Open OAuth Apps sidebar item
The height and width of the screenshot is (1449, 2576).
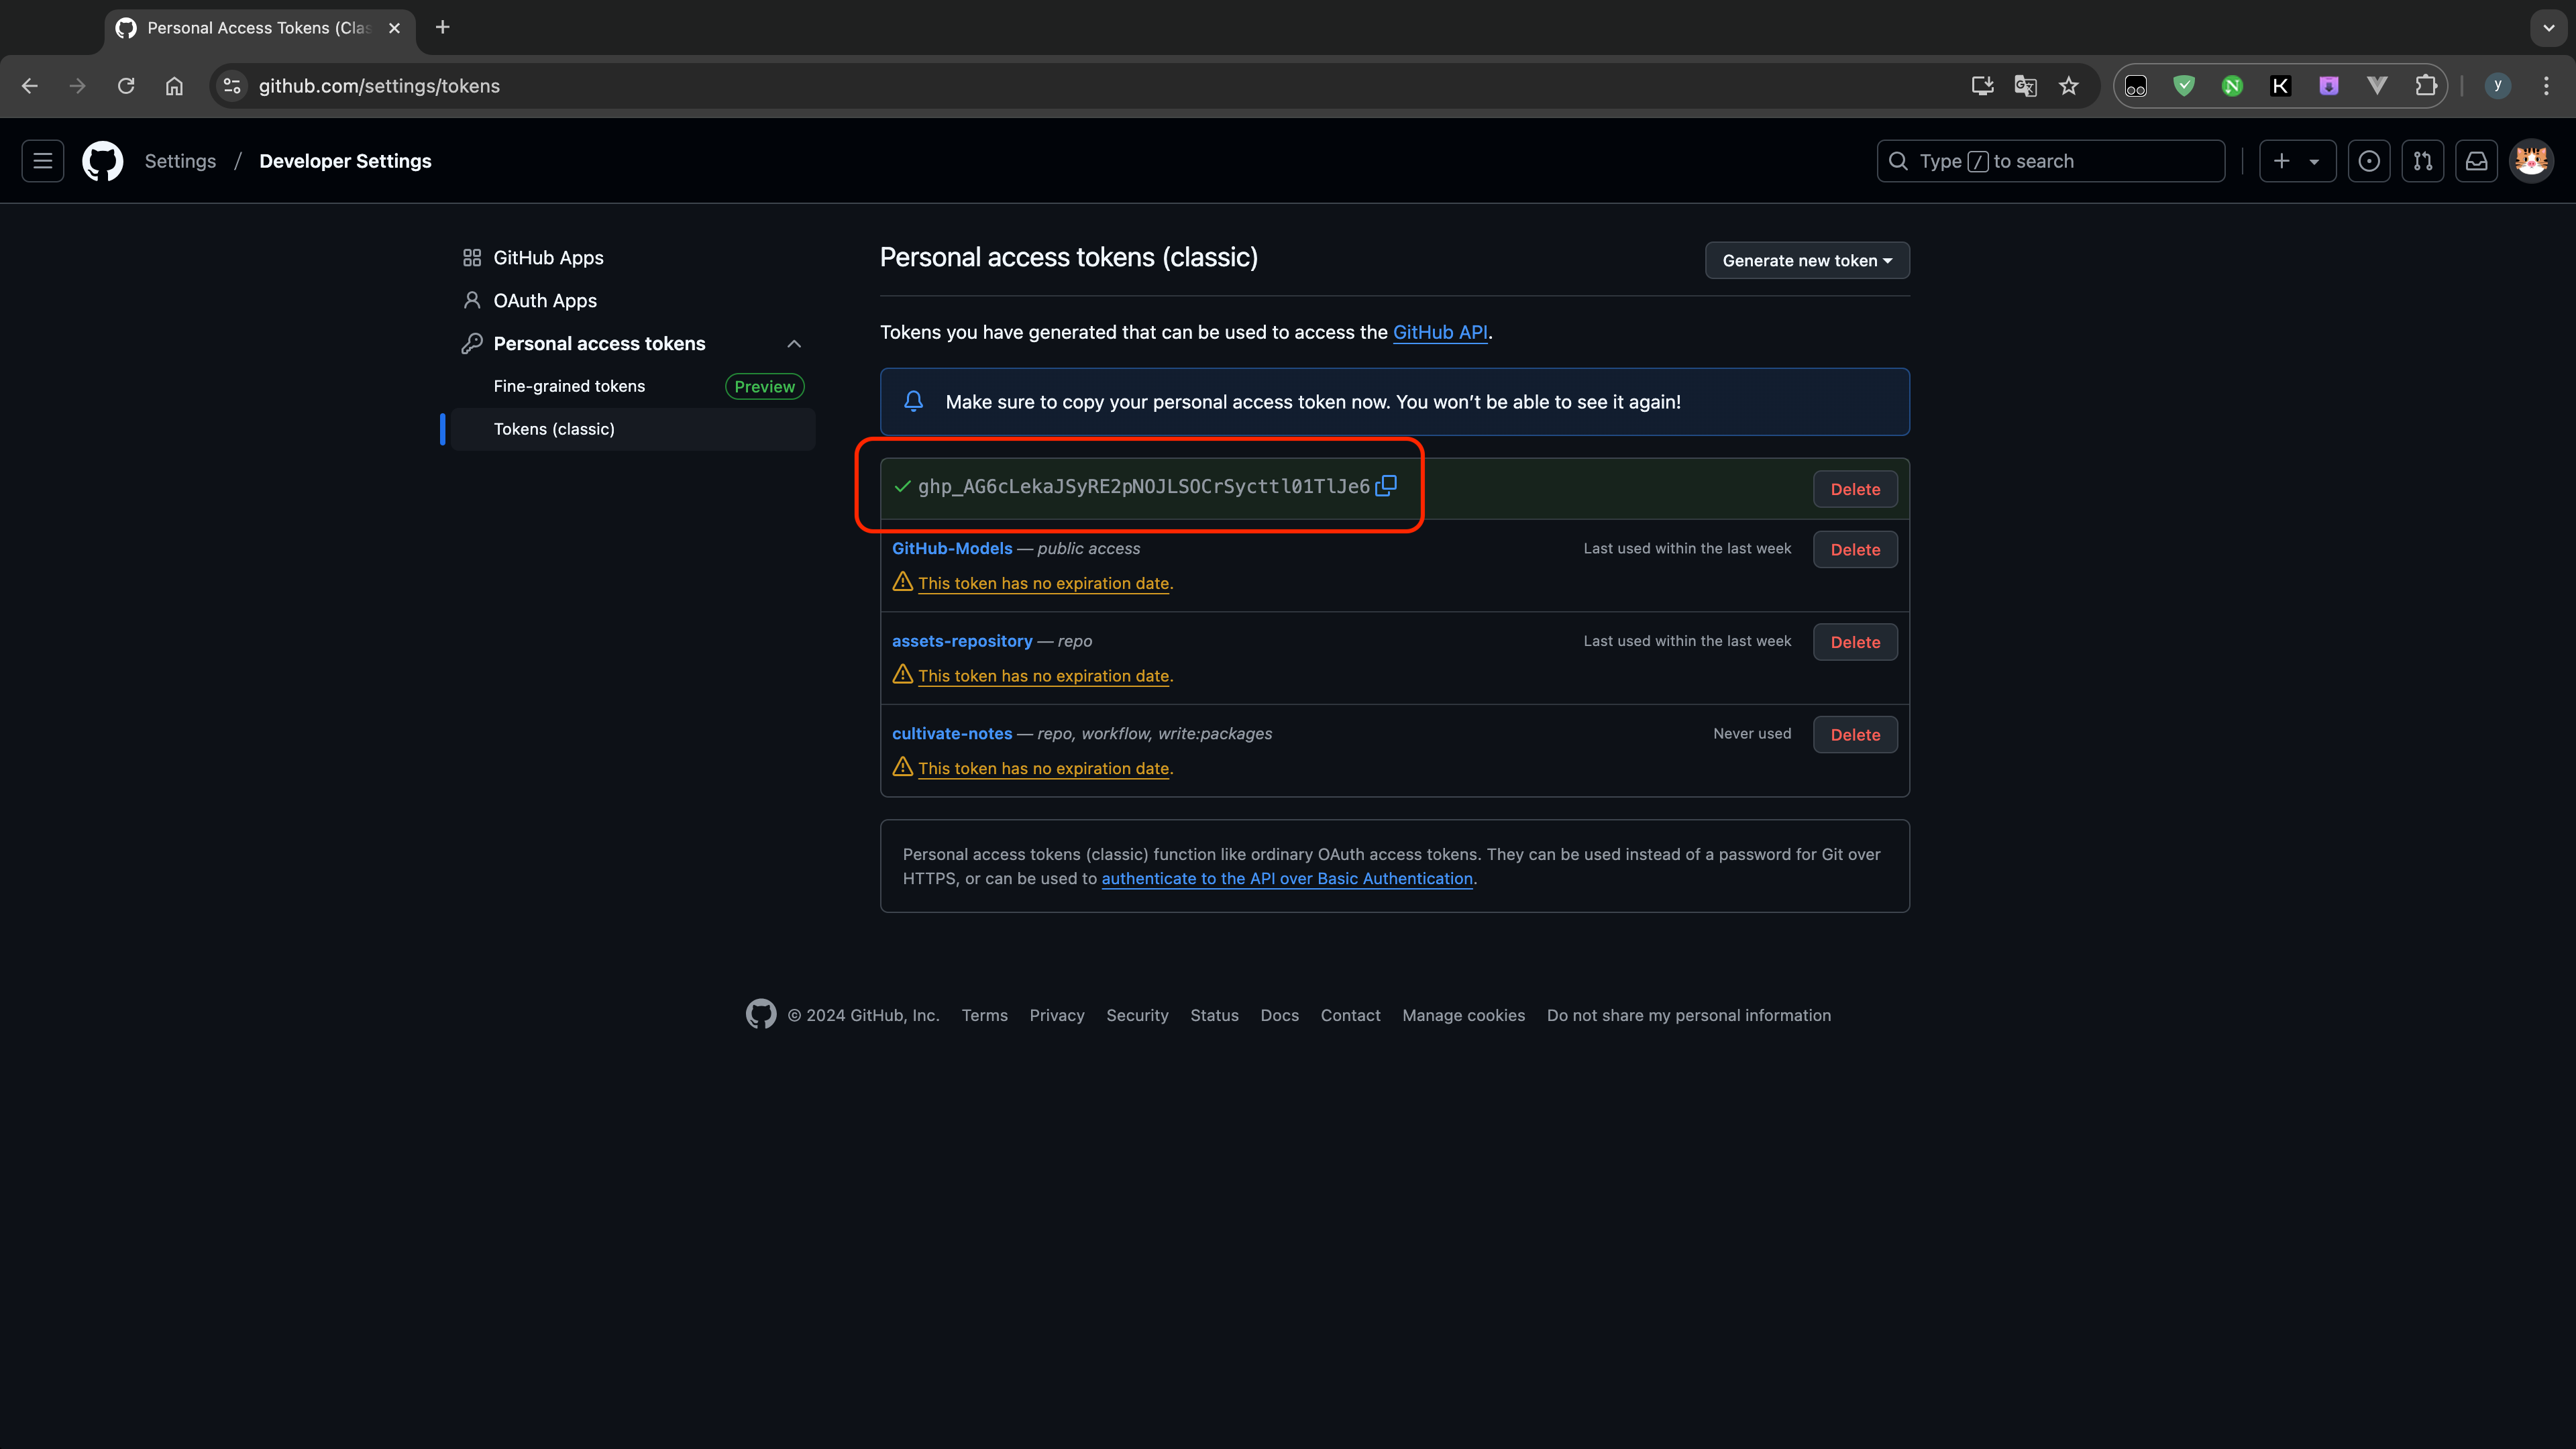point(544,301)
